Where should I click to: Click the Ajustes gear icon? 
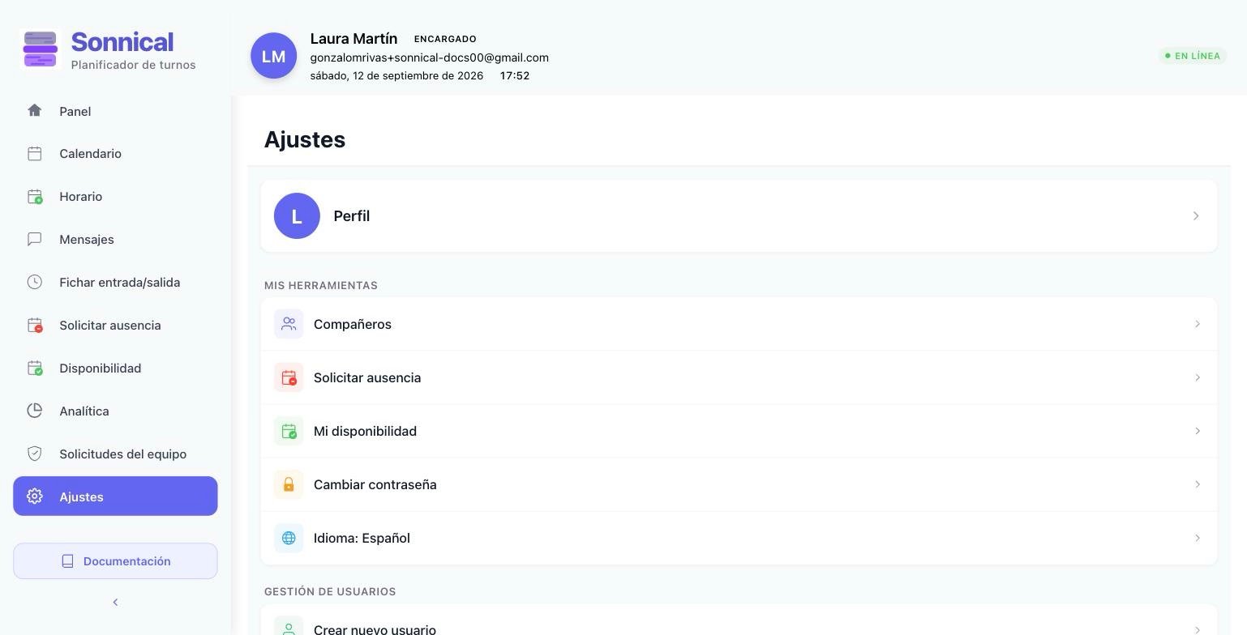[34, 496]
